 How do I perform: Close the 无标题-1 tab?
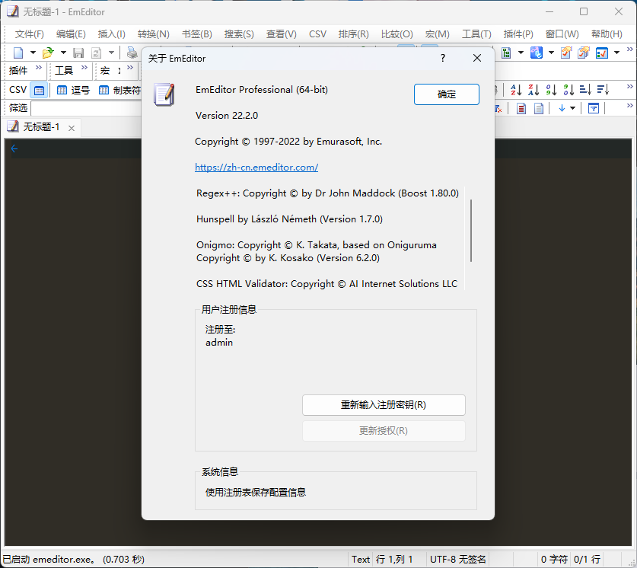pos(72,128)
